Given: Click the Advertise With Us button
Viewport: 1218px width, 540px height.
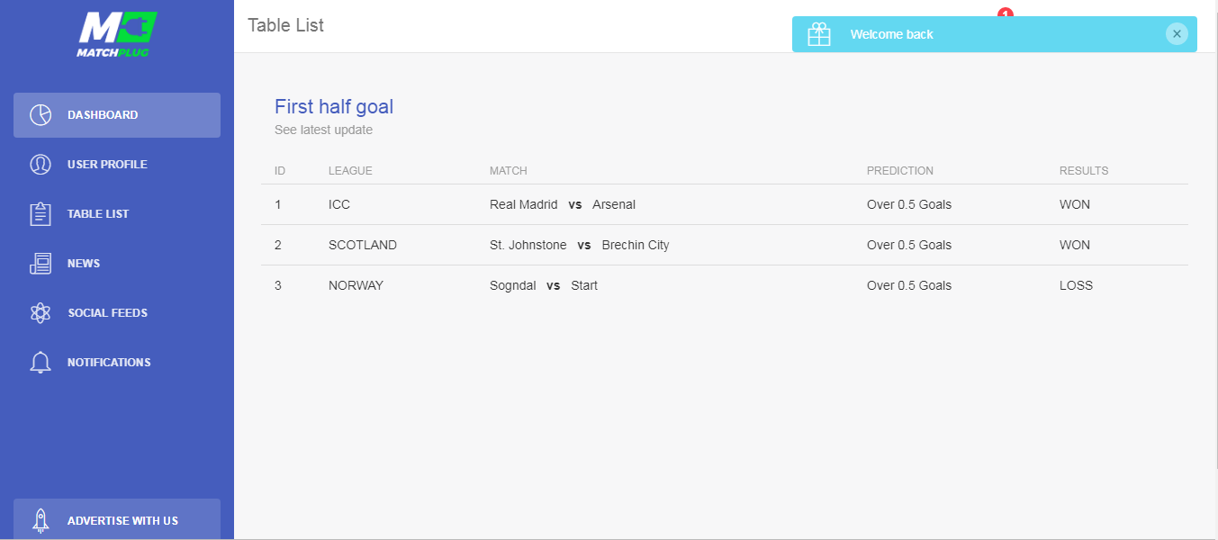Looking at the screenshot, I should tap(117, 519).
